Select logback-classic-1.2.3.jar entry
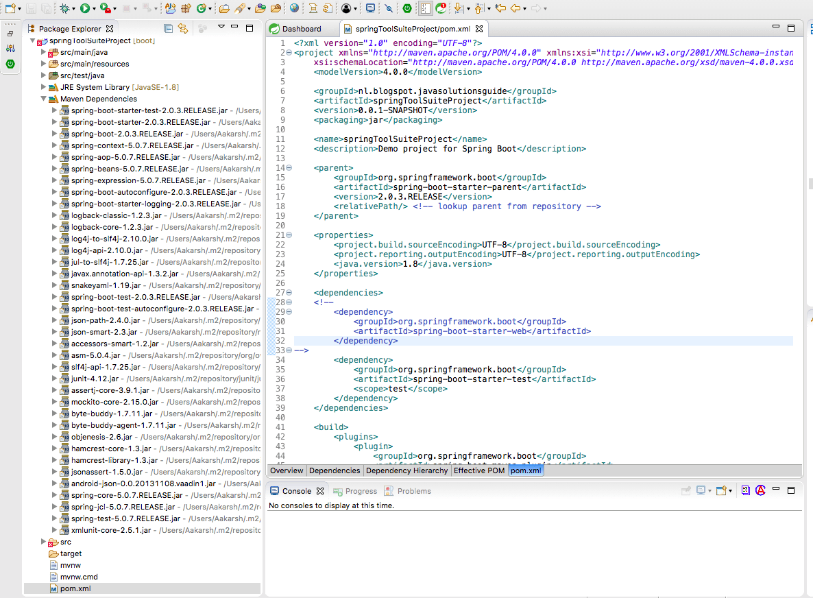813x598 pixels. 116,215
